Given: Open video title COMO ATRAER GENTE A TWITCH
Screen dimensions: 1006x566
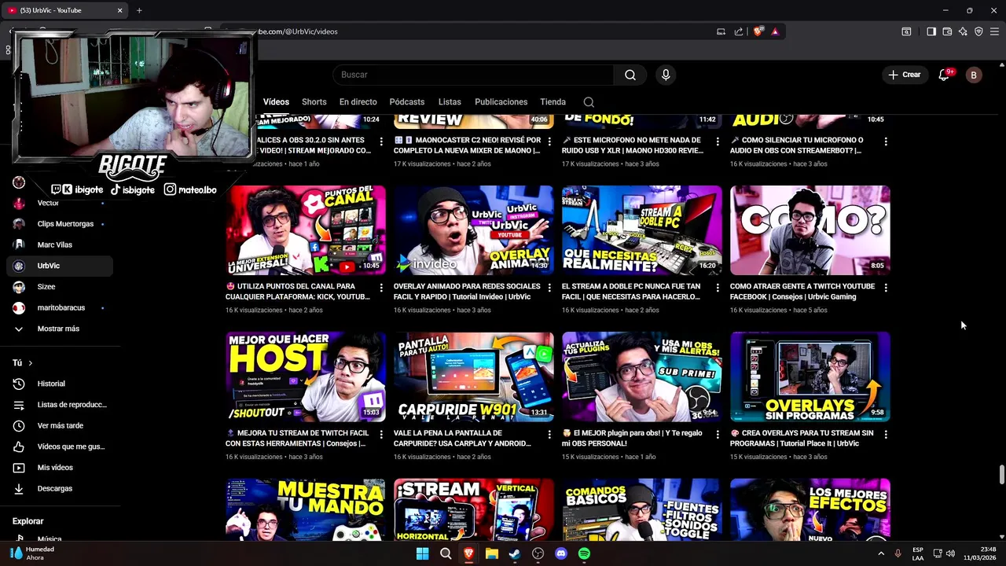Looking at the screenshot, I should click(802, 292).
